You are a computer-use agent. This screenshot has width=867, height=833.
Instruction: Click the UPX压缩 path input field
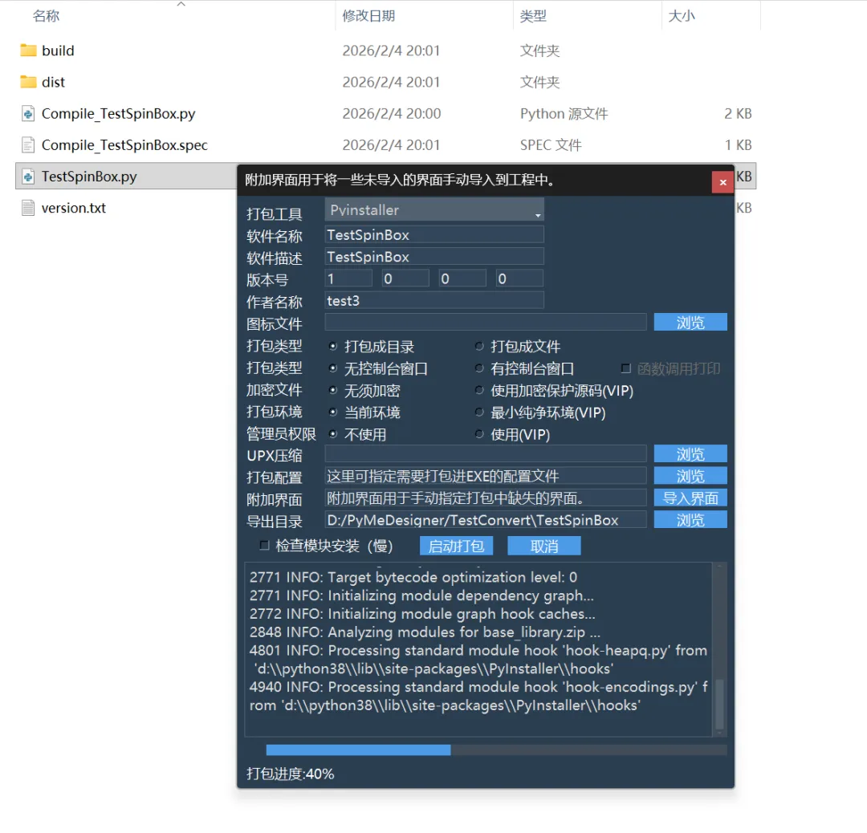(486, 453)
